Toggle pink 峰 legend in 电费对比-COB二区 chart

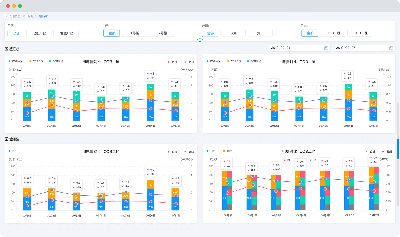(287, 160)
